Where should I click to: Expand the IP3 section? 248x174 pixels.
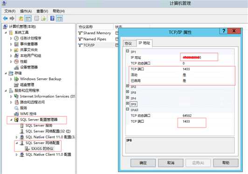127,92
